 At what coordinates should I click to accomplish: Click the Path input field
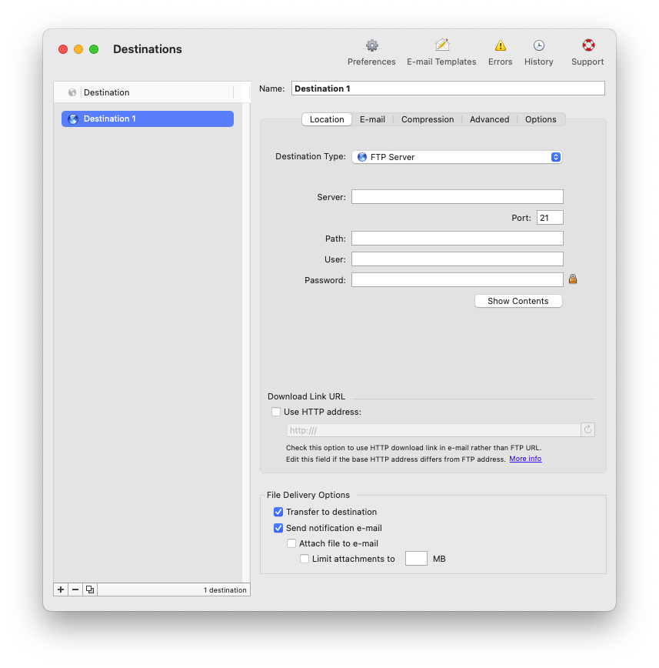[x=458, y=238]
